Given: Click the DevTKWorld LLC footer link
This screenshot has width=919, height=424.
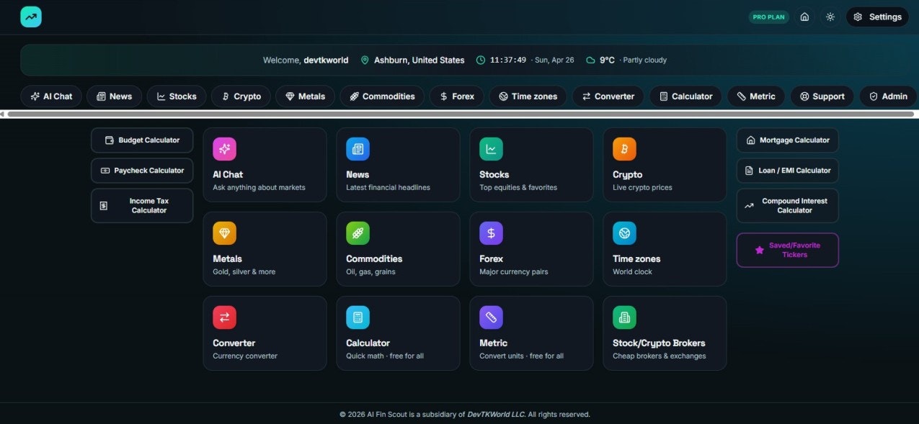Looking at the screenshot, I should coord(497,415).
